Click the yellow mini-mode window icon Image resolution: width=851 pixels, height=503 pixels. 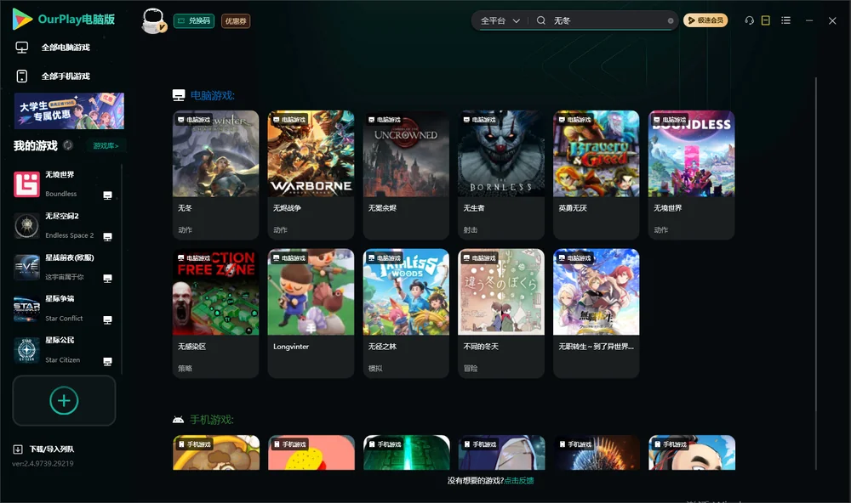click(x=766, y=20)
